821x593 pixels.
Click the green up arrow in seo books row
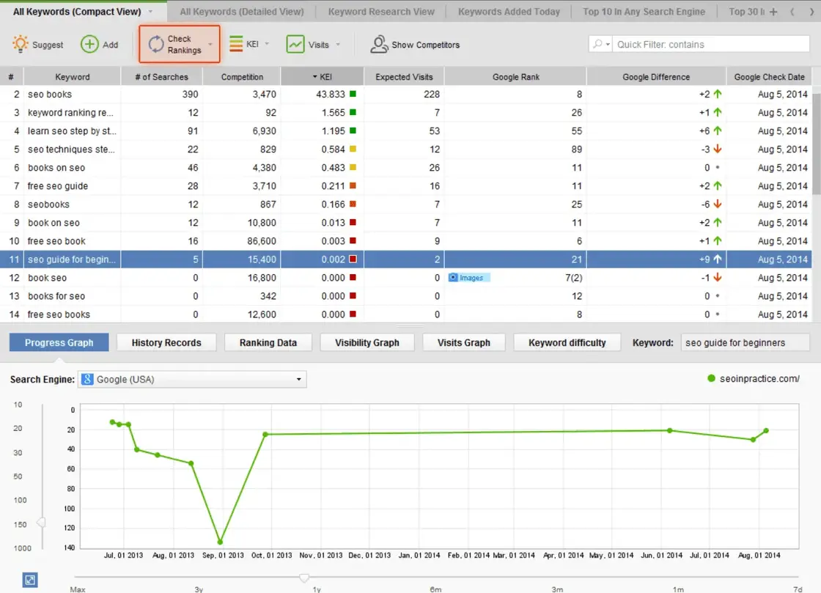(718, 95)
